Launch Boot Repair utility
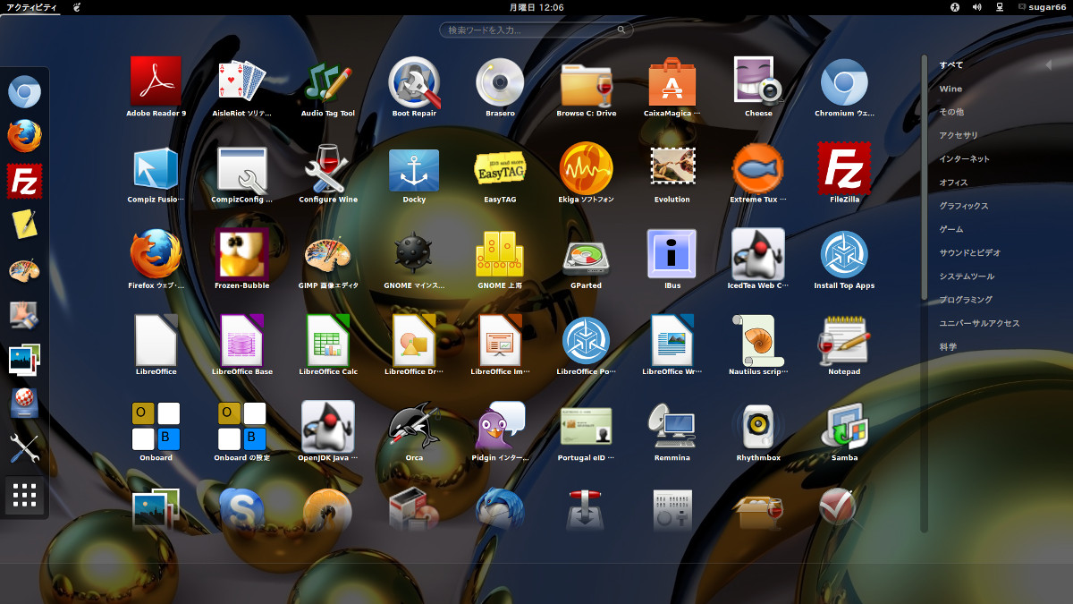The width and height of the screenshot is (1073, 604). (x=414, y=81)
